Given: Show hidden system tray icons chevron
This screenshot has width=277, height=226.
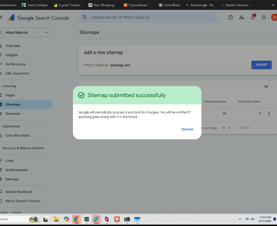Looking at the screenshot, I should point(240,219).
